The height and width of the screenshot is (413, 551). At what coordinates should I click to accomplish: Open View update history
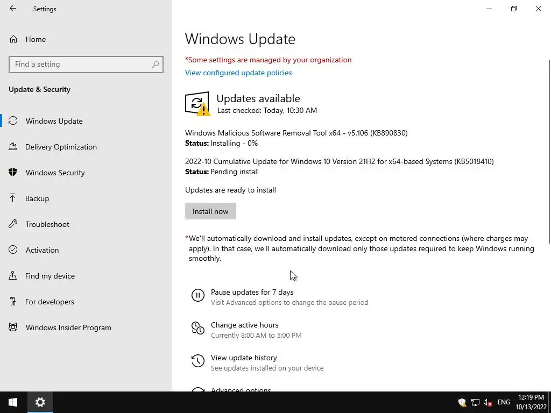click(x=244, y=358)
